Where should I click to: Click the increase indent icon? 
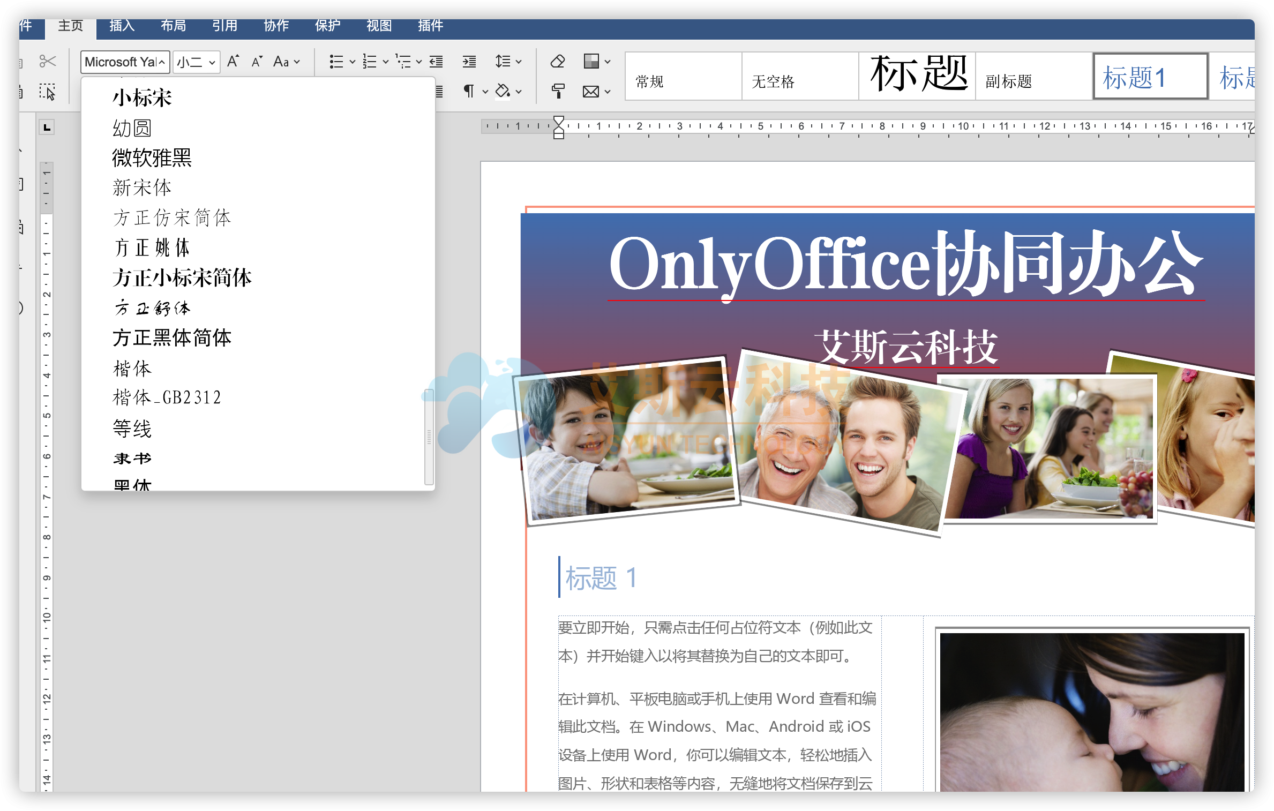[469, 62]
